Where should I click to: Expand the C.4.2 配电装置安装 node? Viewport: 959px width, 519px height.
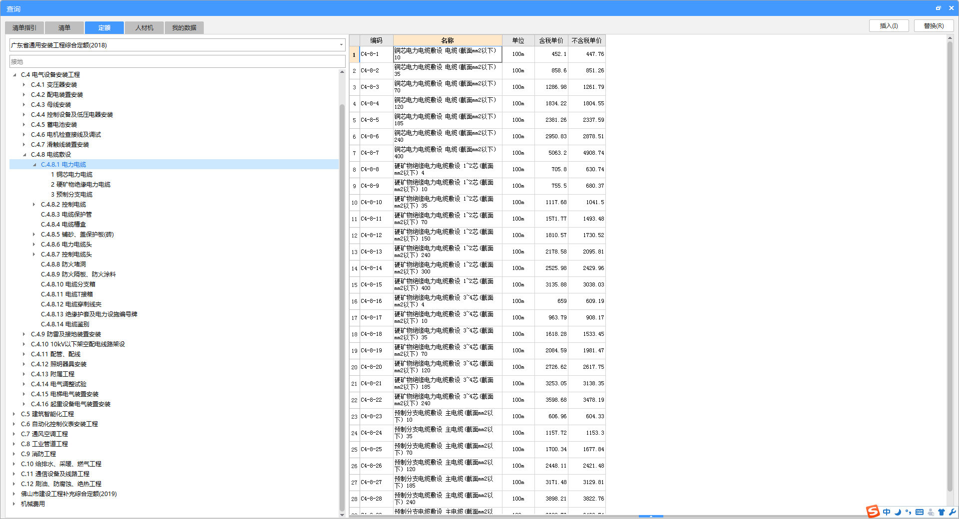pyautogui.click(x=24, y=95)
